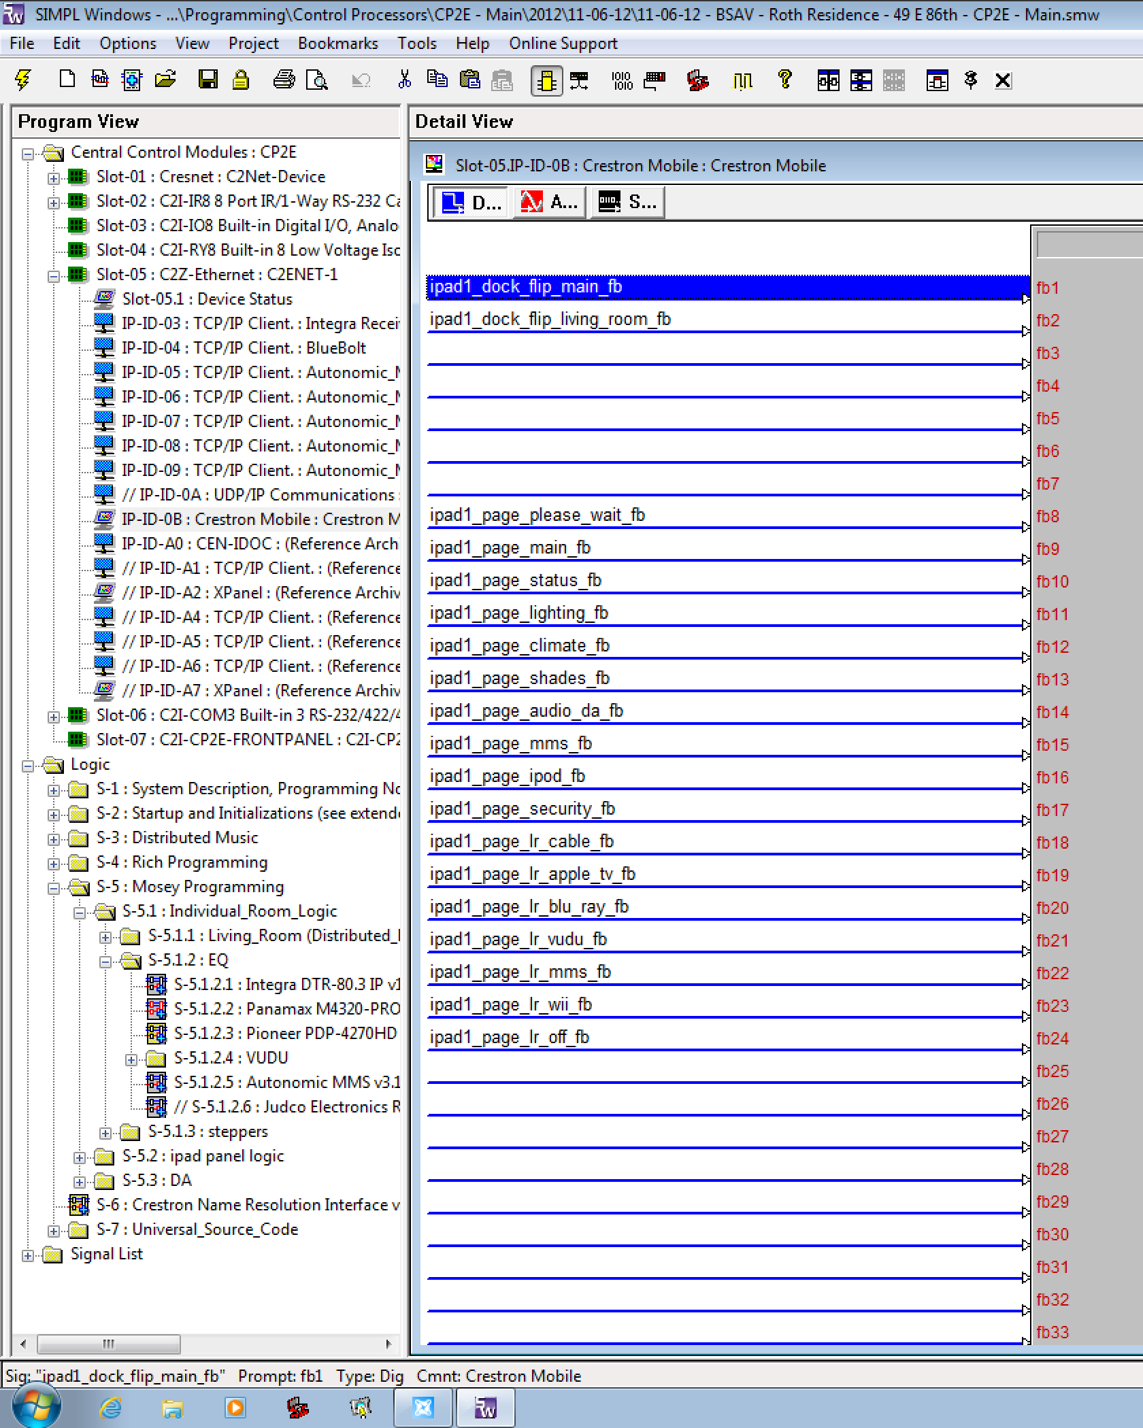Select IP-ID-A0 CEN-IDOC item
The image size is (1143, 1428).
261,544
